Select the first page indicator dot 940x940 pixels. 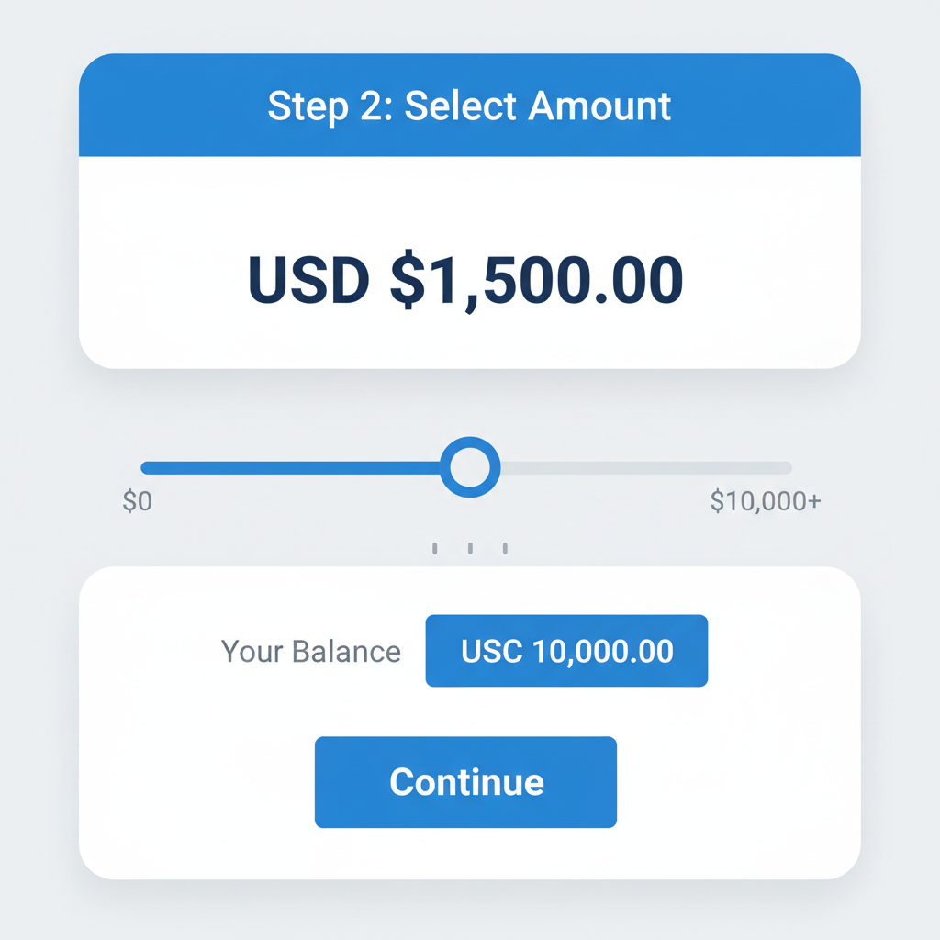point(434,547)
